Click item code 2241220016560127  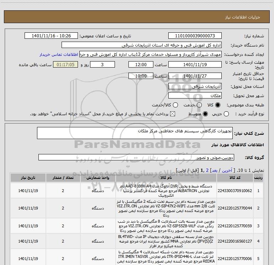coord(235,241)
